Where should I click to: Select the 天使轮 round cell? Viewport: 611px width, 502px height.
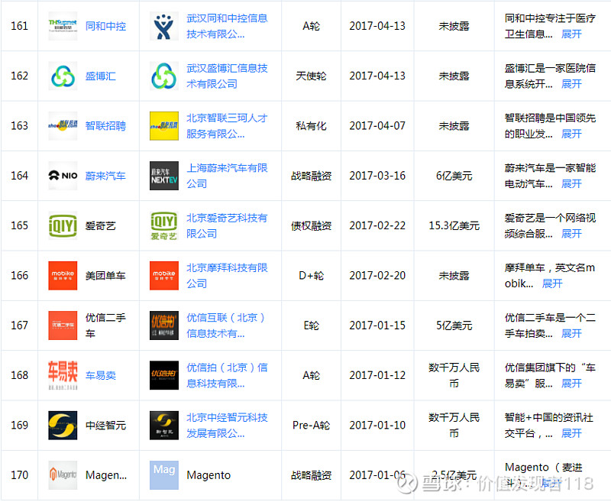[311, 76]
